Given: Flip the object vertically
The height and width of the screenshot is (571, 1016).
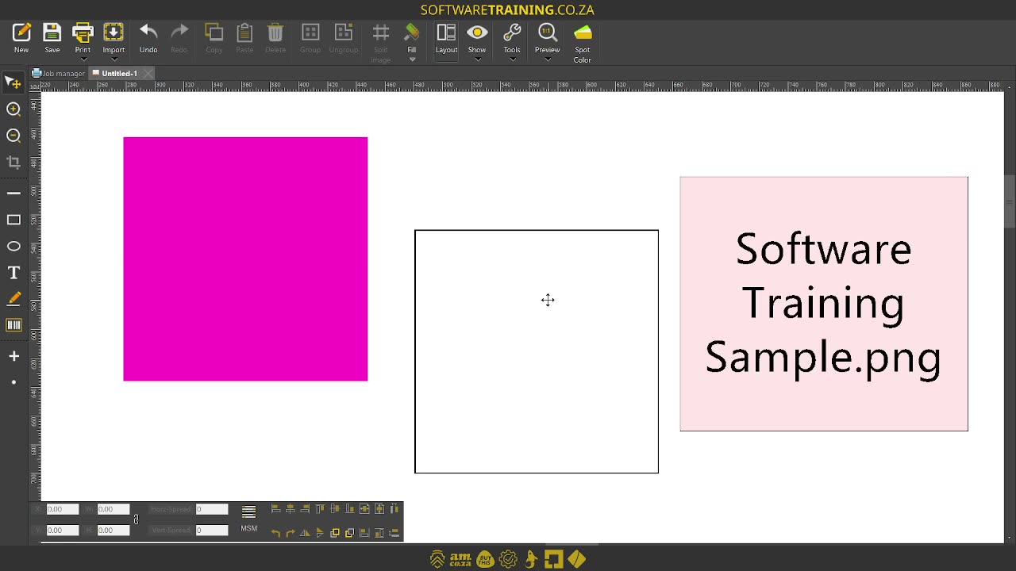Looking at the screenshot, I should (x=320, y=533).
